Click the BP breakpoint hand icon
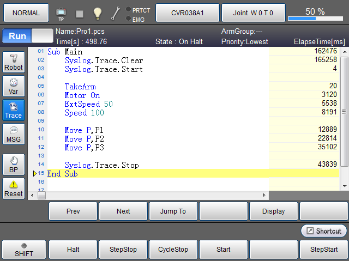 click(14, 164)
